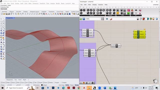Select the Pan hand icon in Rhino toolbar
This screenshot has height=90, width=160.
click(x=23, y=14)
